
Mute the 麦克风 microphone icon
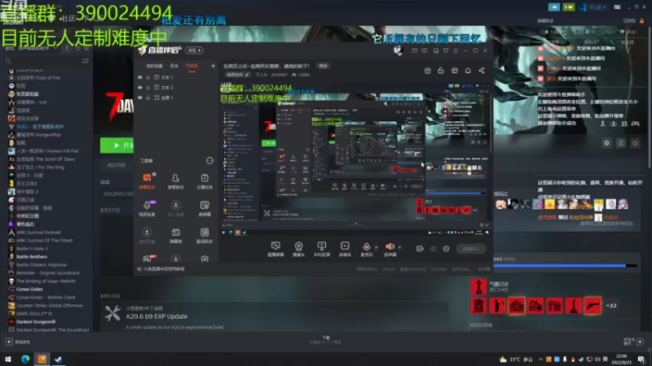click(366, 248)
